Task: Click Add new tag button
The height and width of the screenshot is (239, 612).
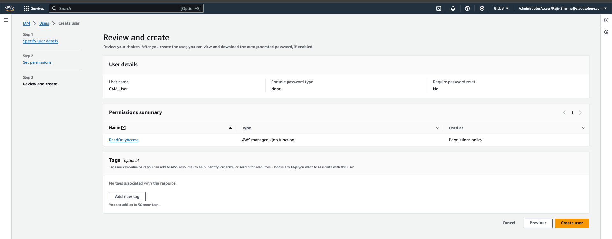Action: click(x=127, y=197)
